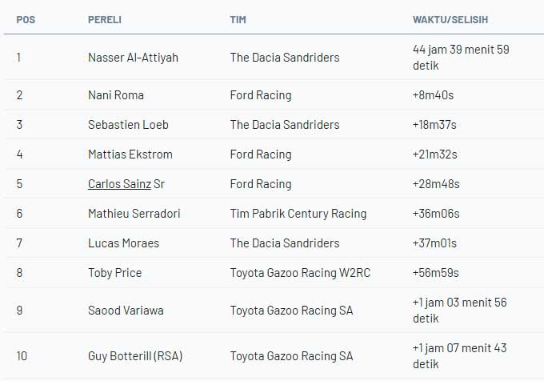This screenshot has height=381, width=544.
Task: Select Toyota Gazoo Racing W2RC team
Action: coord(300,273)
